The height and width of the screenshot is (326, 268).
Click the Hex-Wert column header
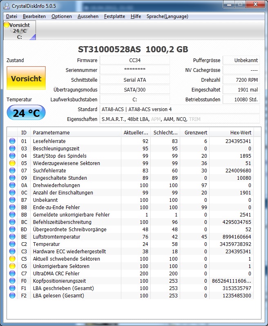point(232,132)
